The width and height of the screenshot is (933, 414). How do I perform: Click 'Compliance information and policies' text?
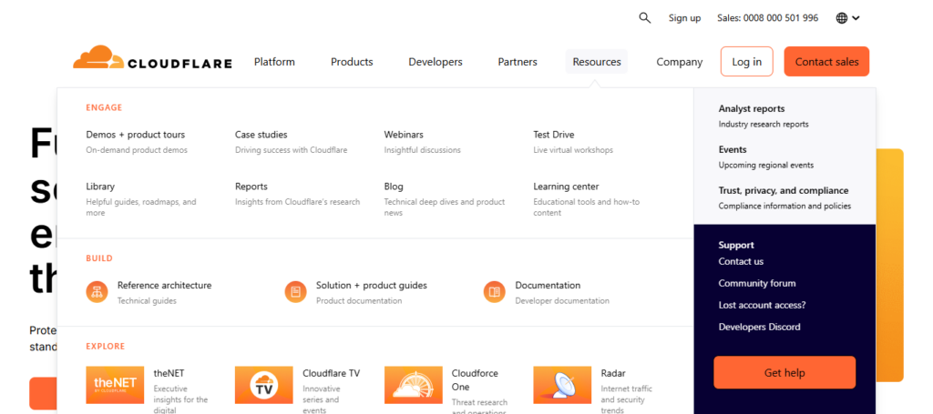[784, 207]
